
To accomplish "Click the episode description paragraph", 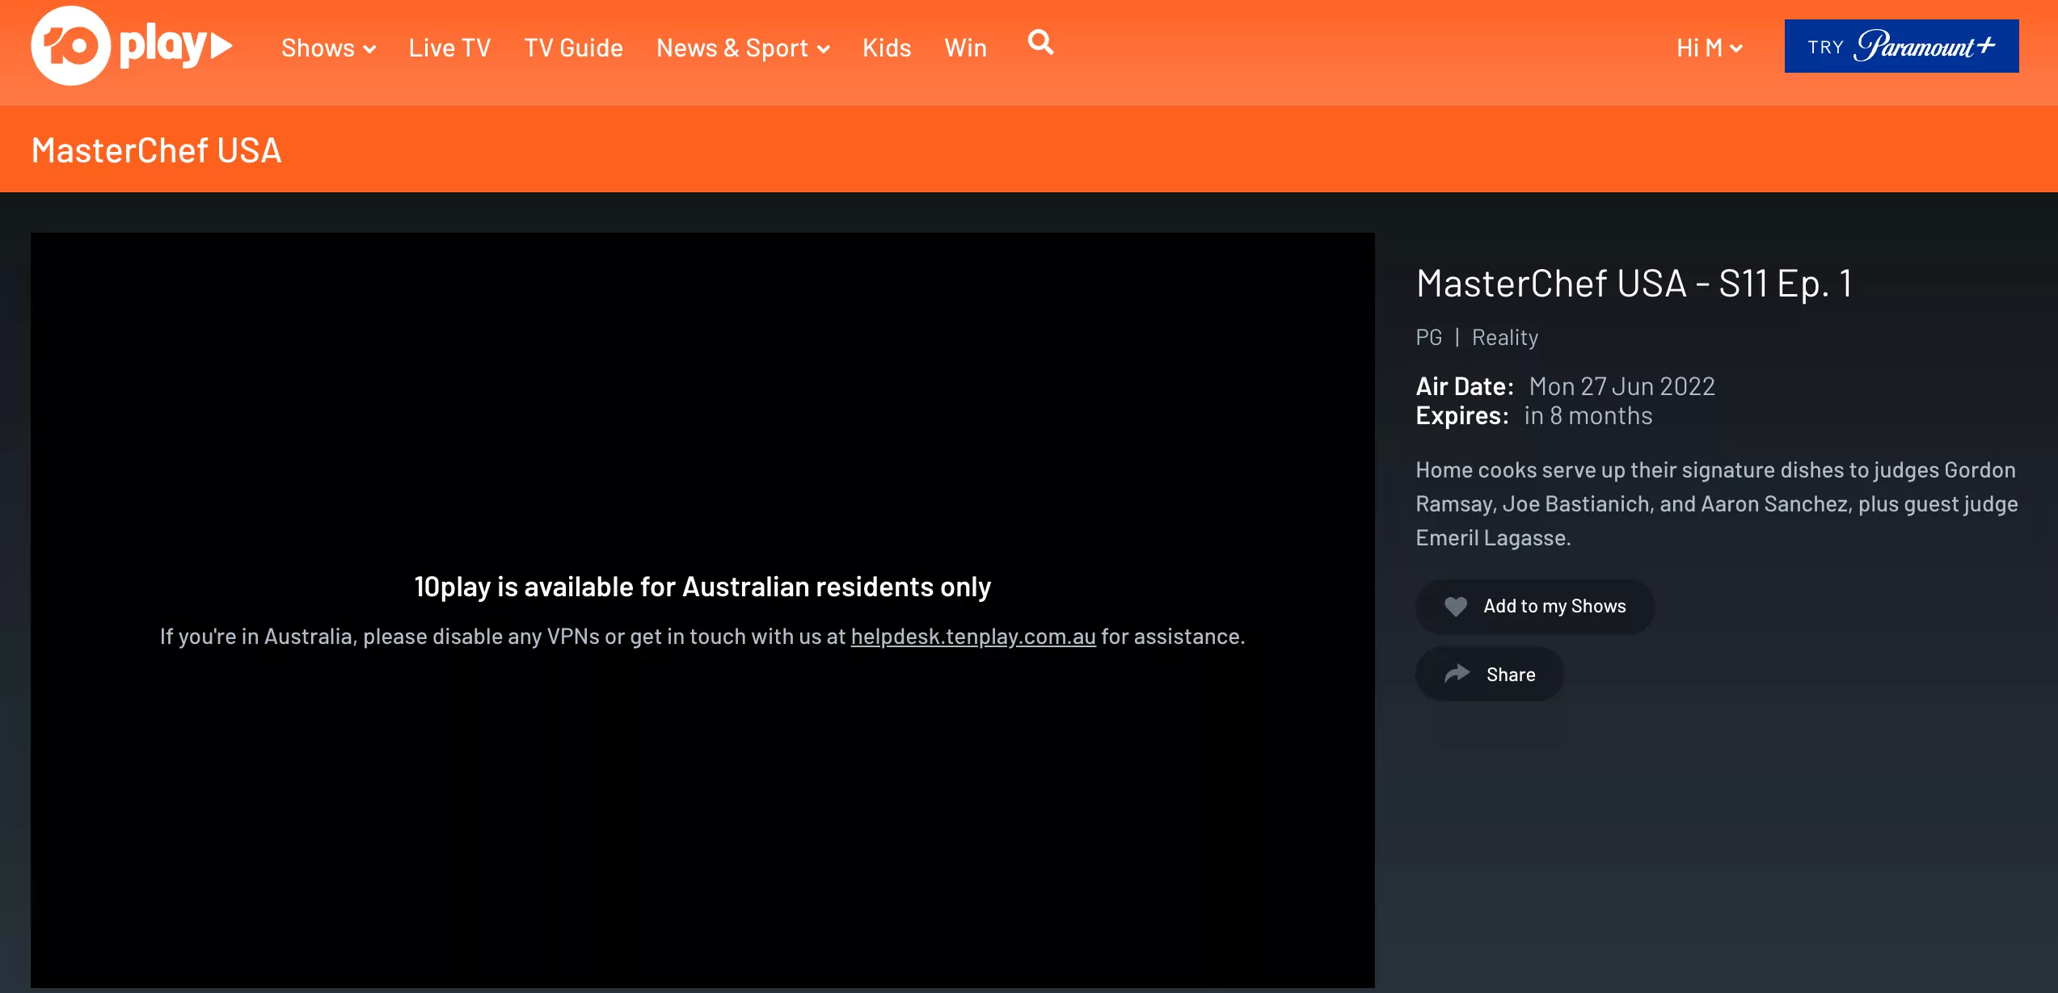I will (1717, 503).
